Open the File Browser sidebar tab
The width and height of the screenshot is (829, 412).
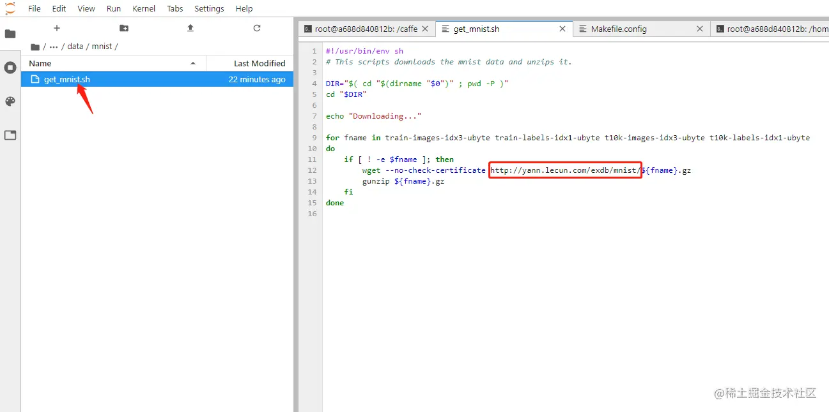(x=10, y=34)
